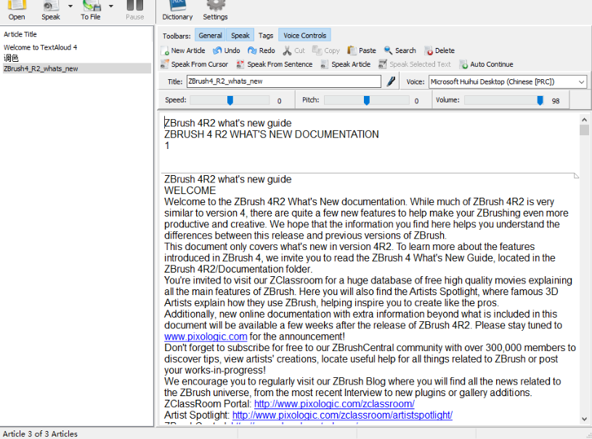Toggle the Tags toolbar
Image resolution: width=592 pixels, height=439 pixels.
click(266, 35)
